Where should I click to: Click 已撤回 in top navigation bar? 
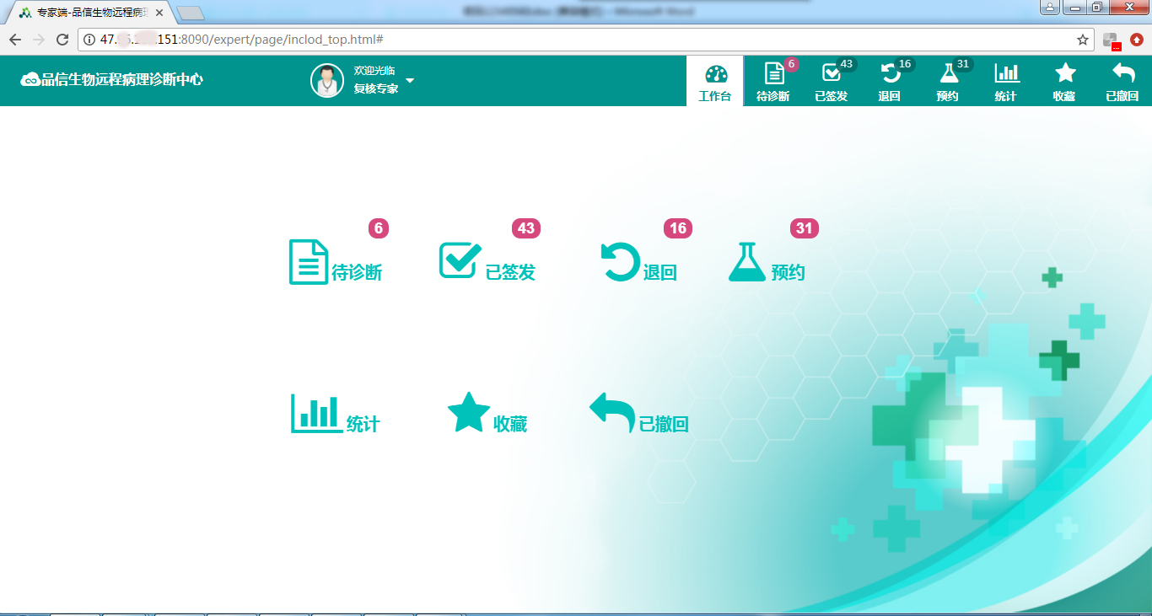[x=1122, y=82]
